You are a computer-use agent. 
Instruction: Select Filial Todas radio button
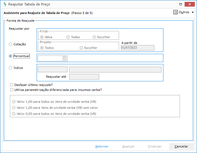[68, 37]
